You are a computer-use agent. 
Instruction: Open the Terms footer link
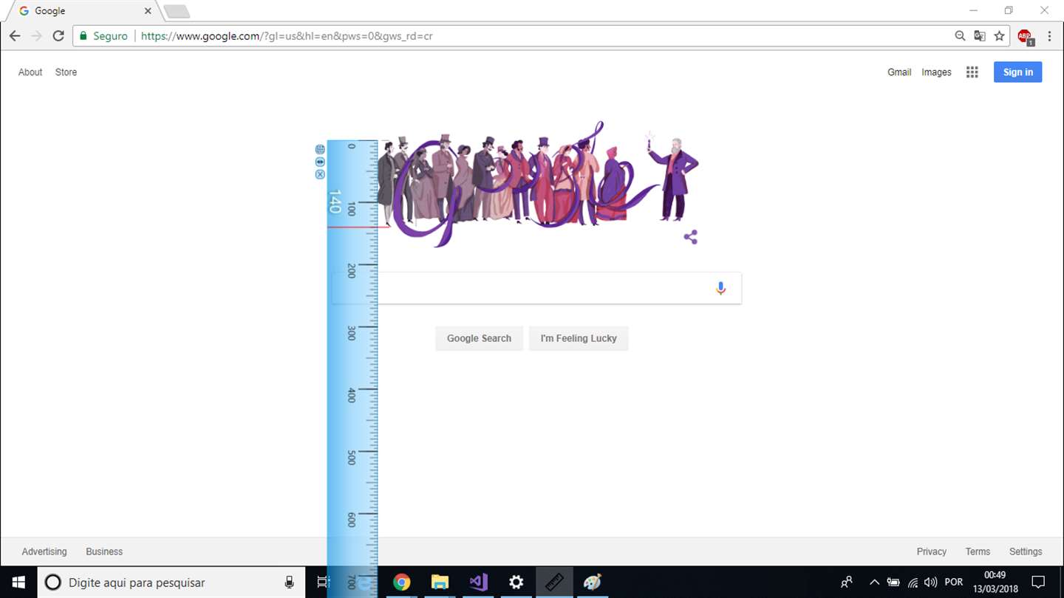click(978, 551)
